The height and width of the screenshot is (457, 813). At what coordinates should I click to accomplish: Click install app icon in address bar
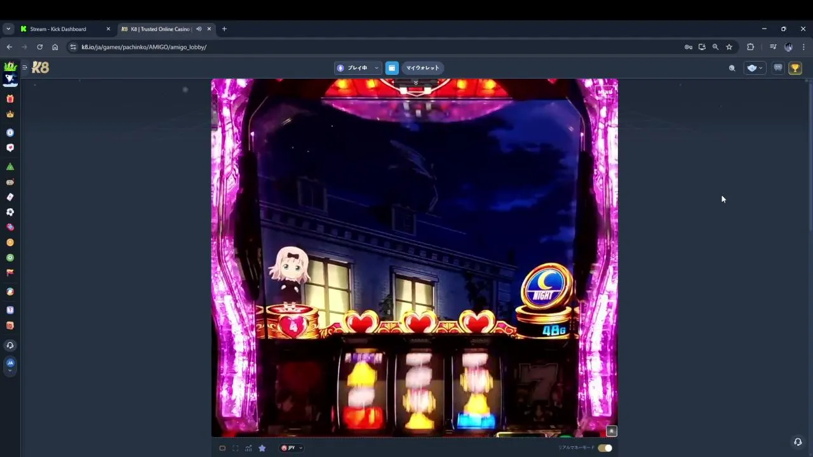702,47
